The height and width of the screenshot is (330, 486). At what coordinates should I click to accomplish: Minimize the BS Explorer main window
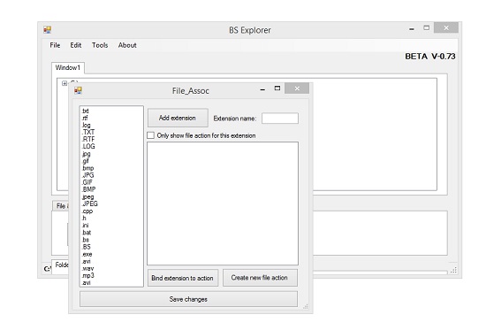[412, 29]
